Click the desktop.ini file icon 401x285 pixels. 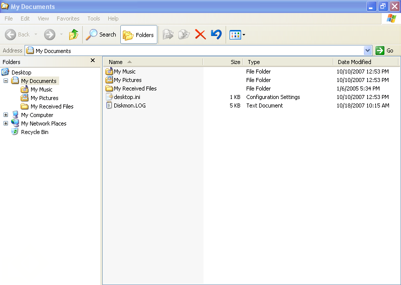[109, 96]
